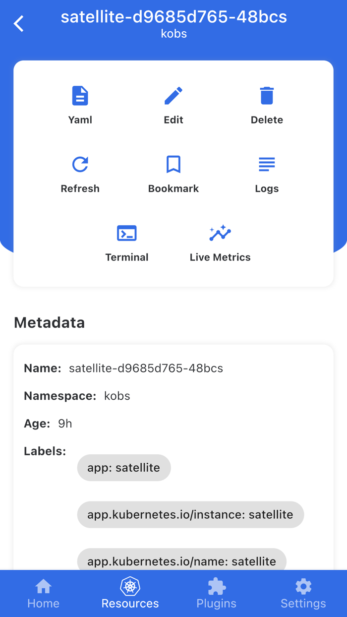The width and height of the screenshot is (347, 617).
Task: Open the Yaml view for the pod
Action: [80, 103]
